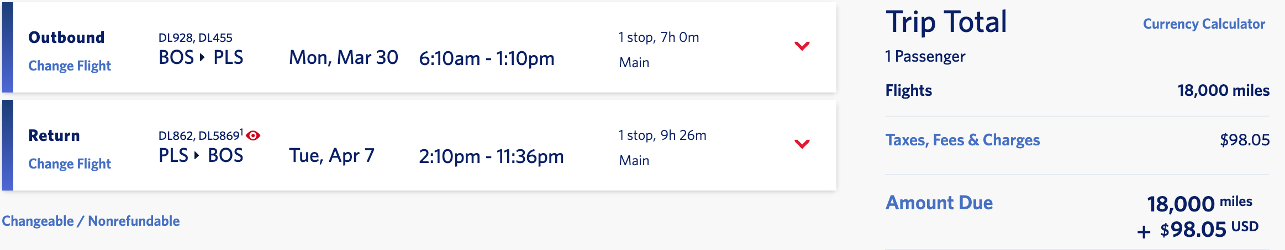The width and height of the screenshot is (1285, 250).
Task: Expand the Return flight details chevron
Action: (802, 144)
